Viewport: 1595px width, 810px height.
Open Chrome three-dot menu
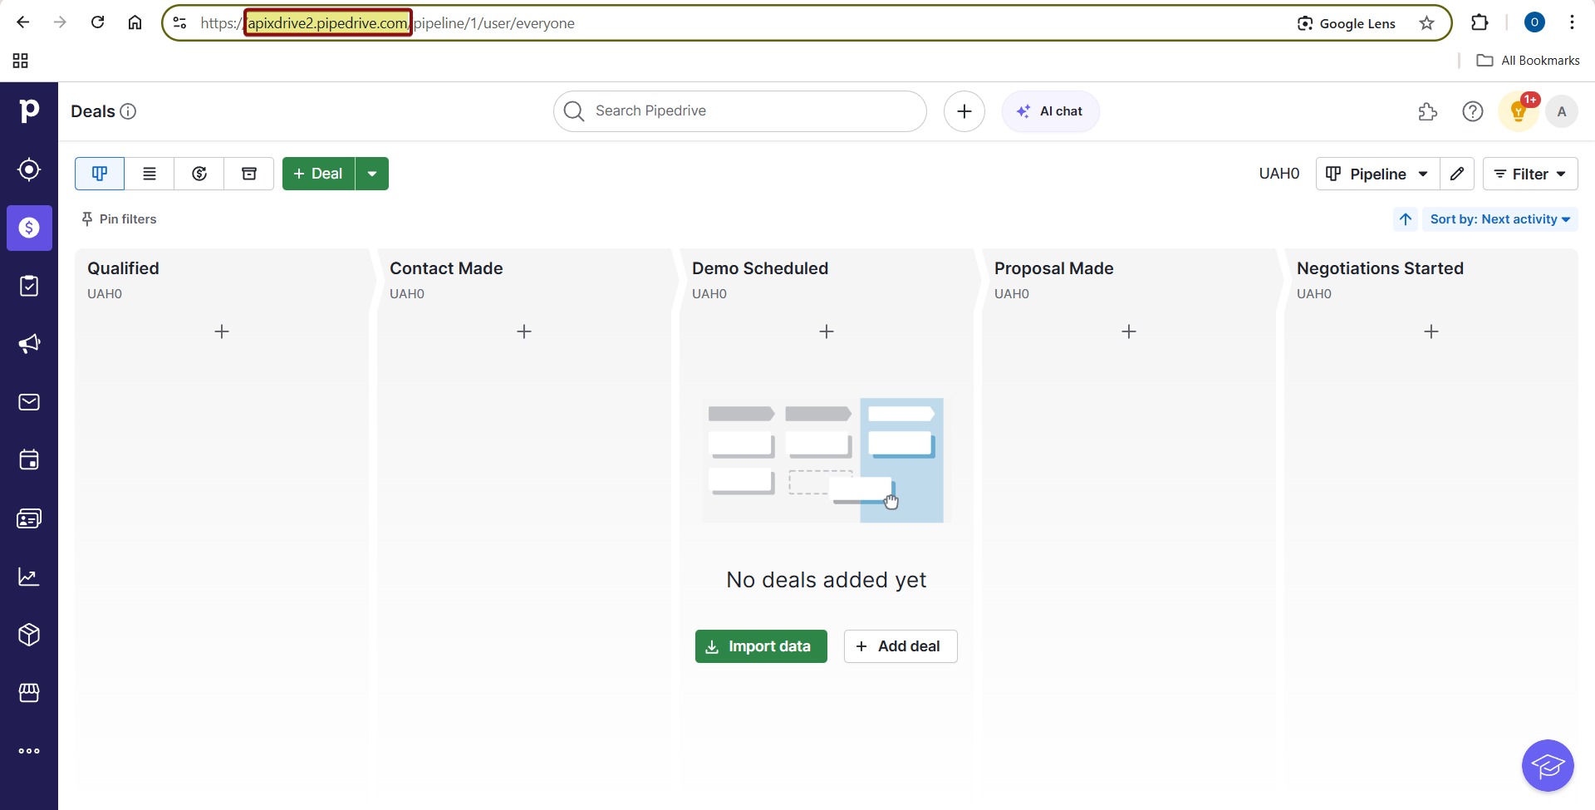[x=1572, y=22]
